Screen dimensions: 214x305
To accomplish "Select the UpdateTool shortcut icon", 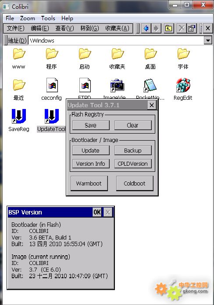I will 52,116.
